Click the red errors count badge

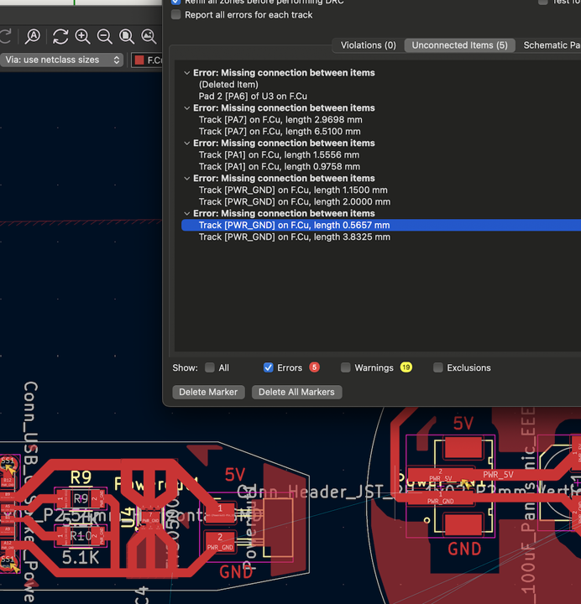click(314, 367)
